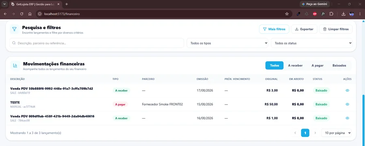The height and width of the screenshot is (146, 365).
Task: Open the browser home page icon
Action: [x=30, y=14]
